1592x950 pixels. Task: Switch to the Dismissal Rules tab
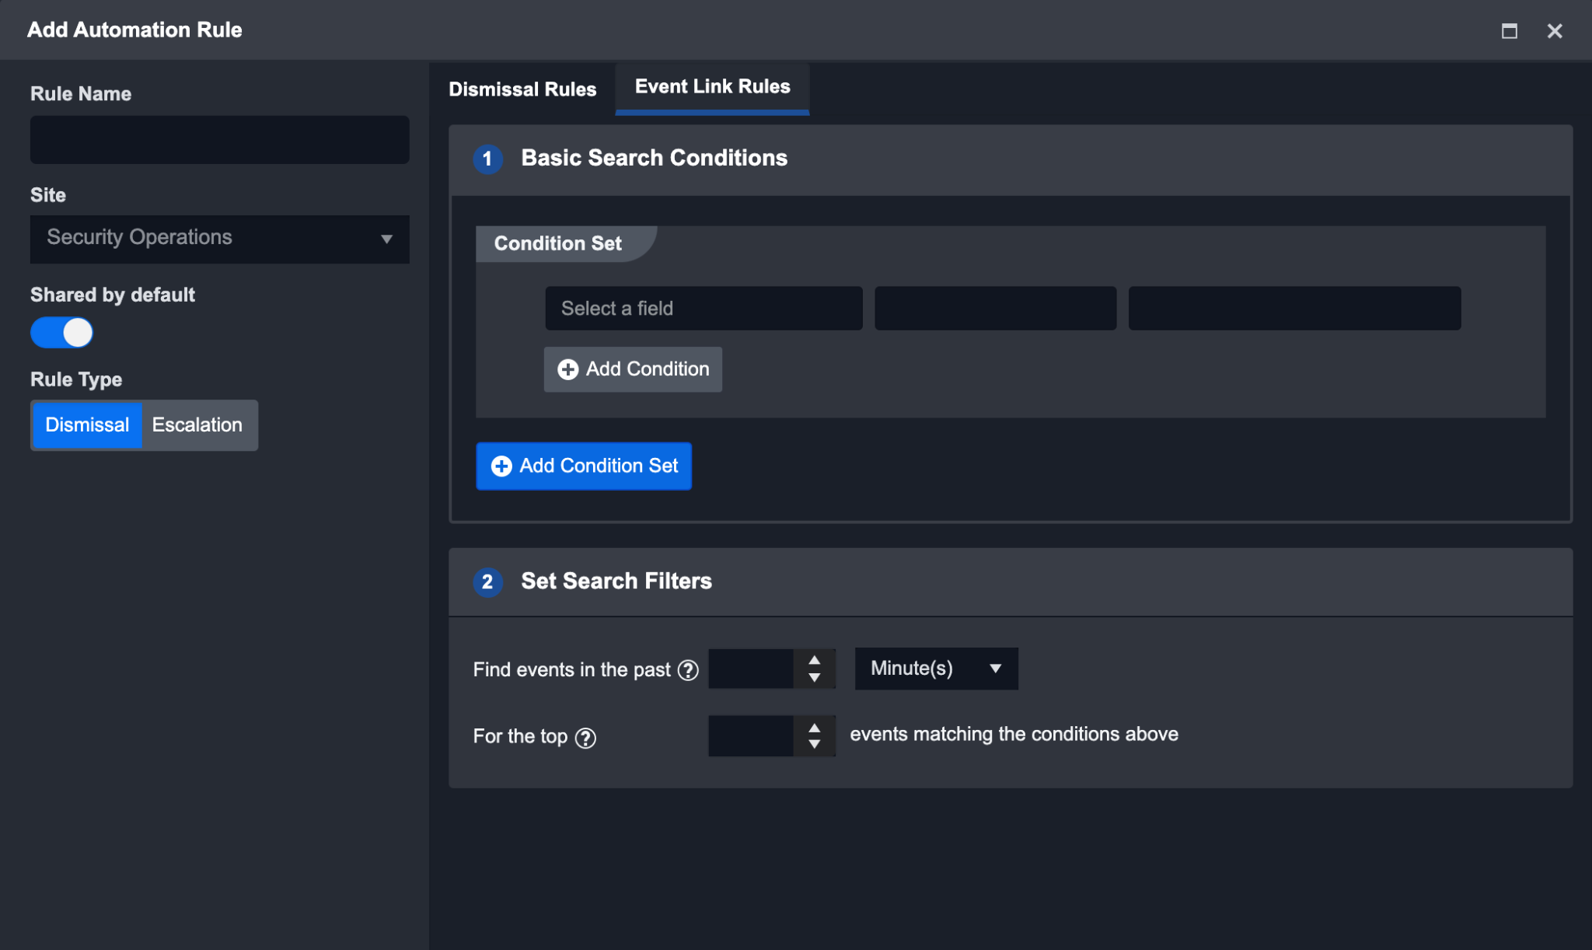click(522, 89)
